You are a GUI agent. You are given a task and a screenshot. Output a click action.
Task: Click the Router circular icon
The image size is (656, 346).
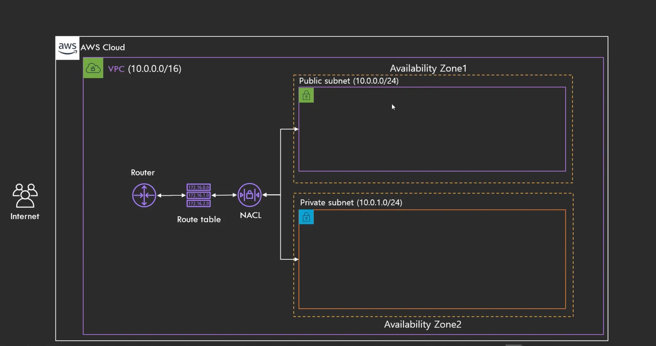pos(144,195)
